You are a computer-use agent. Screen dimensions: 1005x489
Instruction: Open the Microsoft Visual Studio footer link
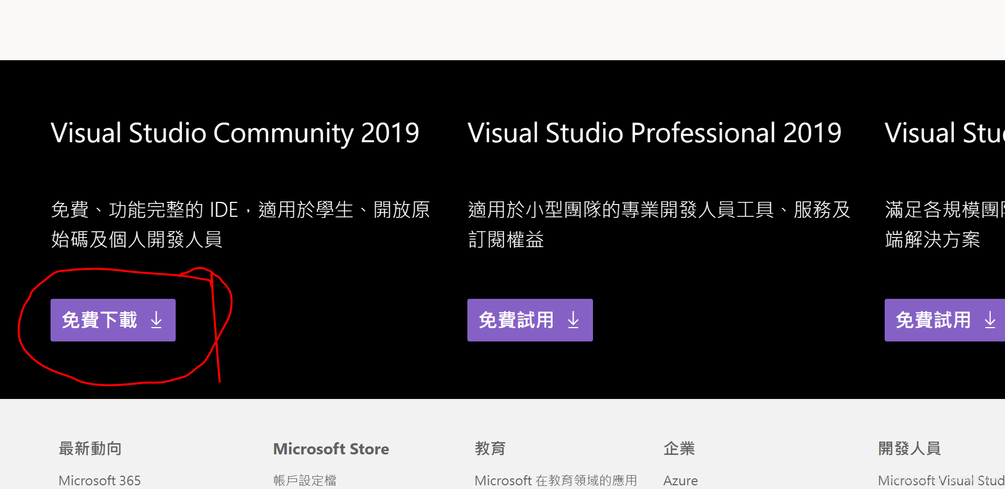[x=941, y=480]
